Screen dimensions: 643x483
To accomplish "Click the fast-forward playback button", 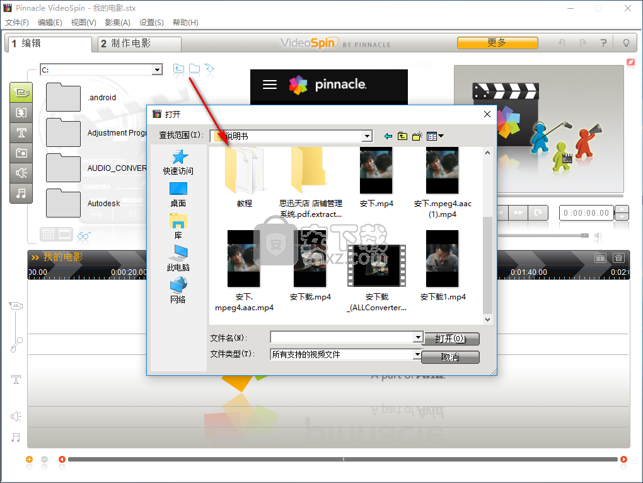I will click(x=518, y=212).
